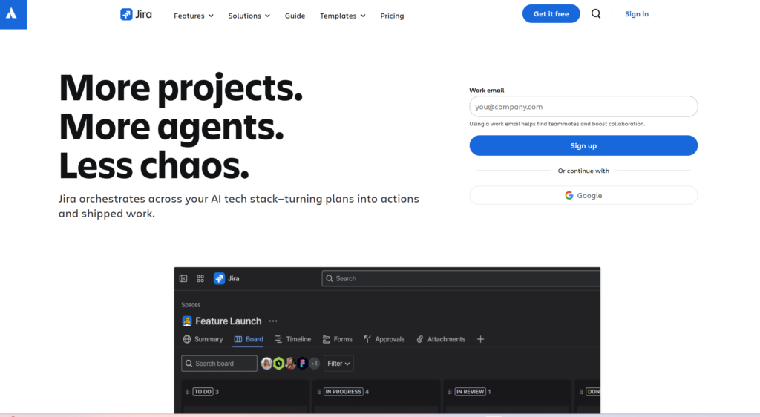Viewport: 760px width, 417px height.
Task: Click the Jira logo in header
Action: click(x=136, y=15)
